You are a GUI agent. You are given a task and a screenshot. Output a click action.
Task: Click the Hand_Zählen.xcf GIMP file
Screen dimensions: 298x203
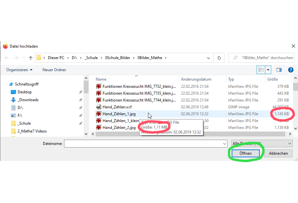(x=117, y=107)
